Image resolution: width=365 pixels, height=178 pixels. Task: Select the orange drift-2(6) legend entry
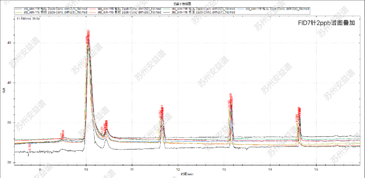125,12
